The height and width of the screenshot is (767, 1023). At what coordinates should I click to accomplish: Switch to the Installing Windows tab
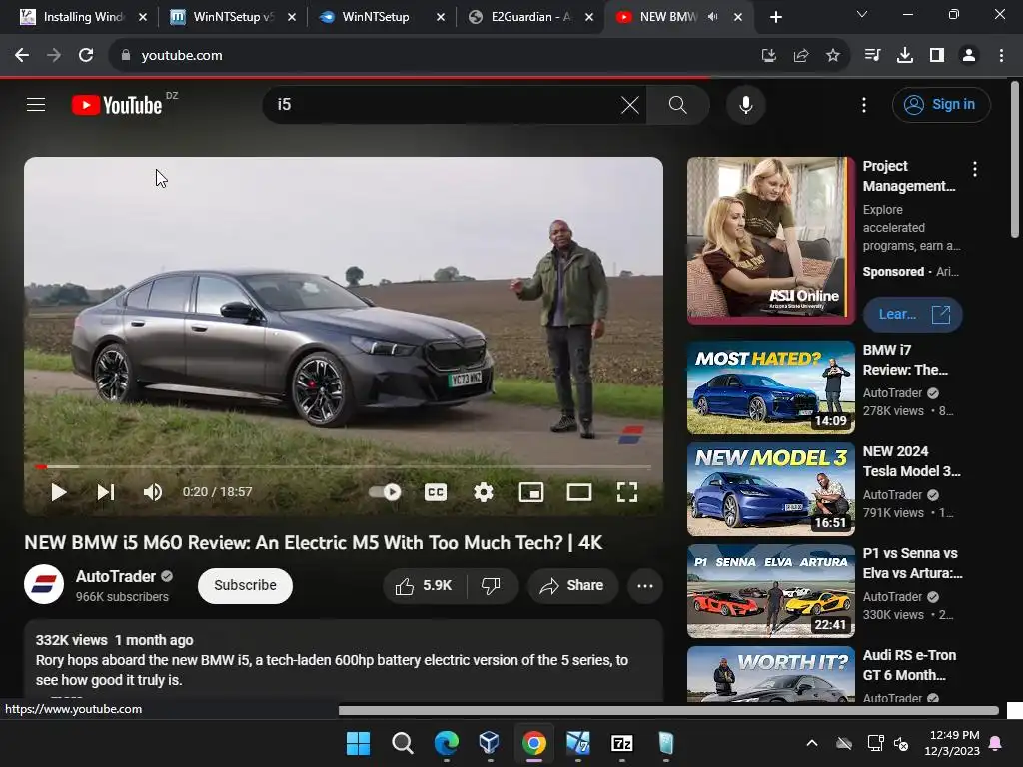tap(83, 17)
